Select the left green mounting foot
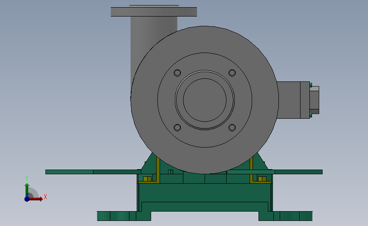 tap(124, 216)
